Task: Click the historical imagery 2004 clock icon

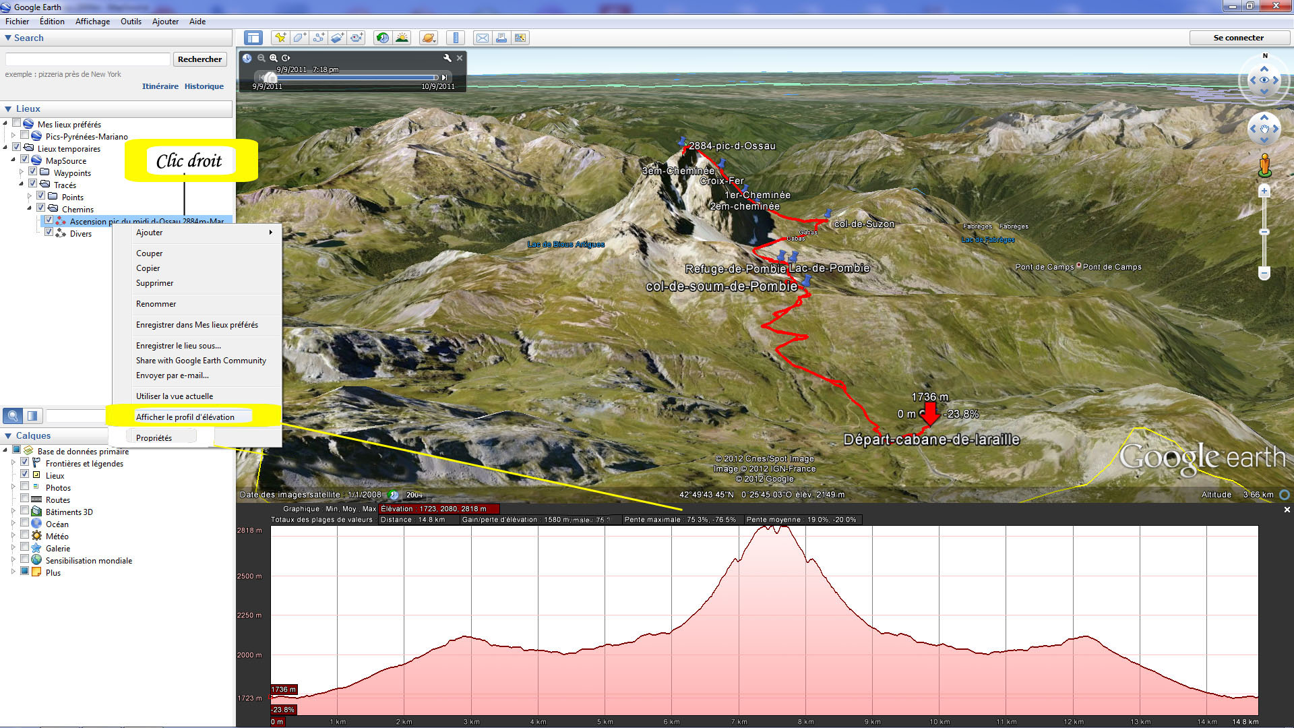Action: click(394, 495)
